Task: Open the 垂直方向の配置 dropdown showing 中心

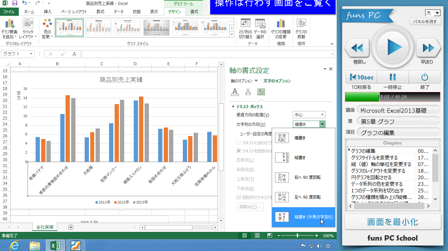Action: tap(309, 114)
